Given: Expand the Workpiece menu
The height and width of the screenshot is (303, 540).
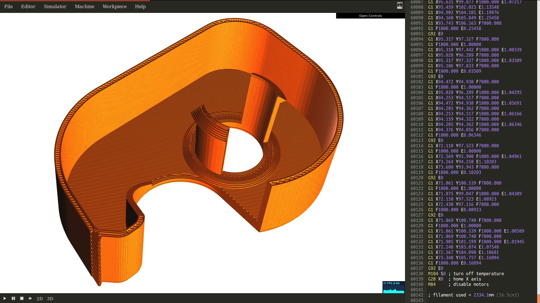Looking at the screenshot, I should coord(114,6).
